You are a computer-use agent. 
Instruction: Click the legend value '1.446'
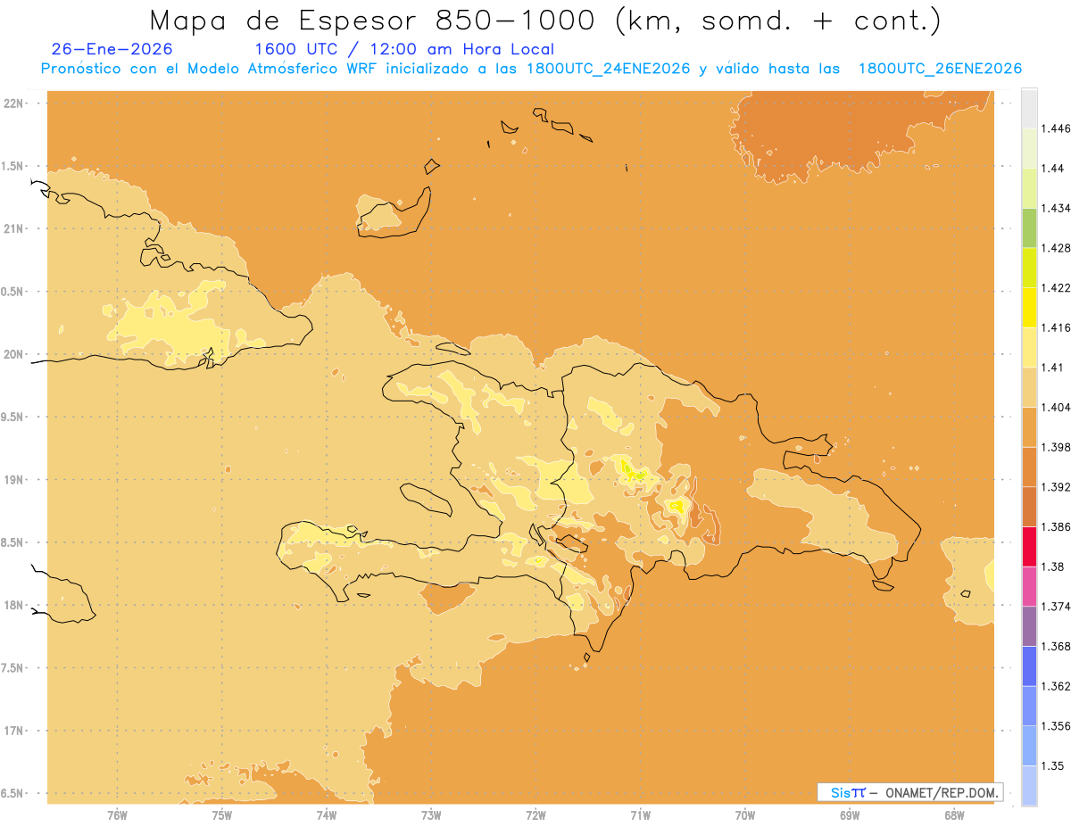click(1055, 128)
